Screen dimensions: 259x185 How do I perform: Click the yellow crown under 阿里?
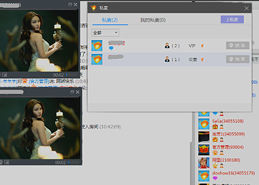[x=215, y=166]
